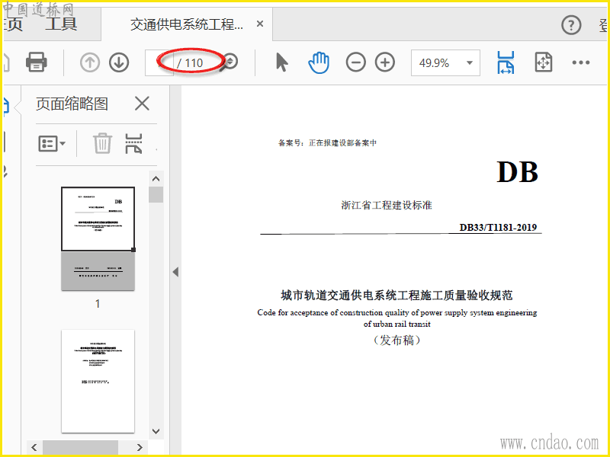Open the thumbnail options dropdown menu
Viewport: 610px width, 457px height.
52,144
